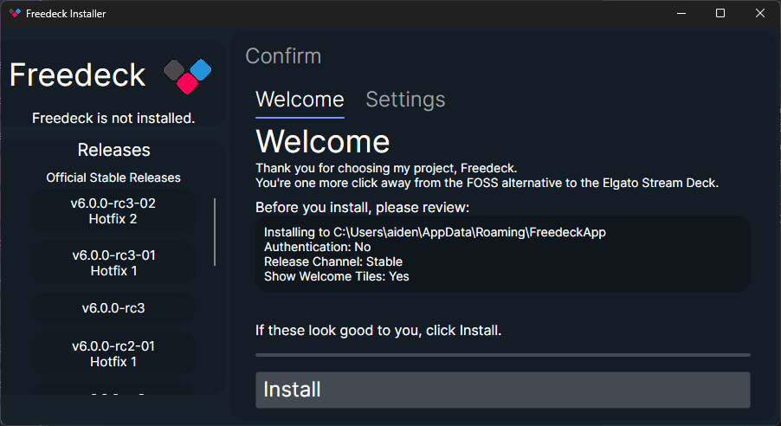Click the Install button
Image resolution: width=781 pixels, height=426 pixels.
[502, 390]
